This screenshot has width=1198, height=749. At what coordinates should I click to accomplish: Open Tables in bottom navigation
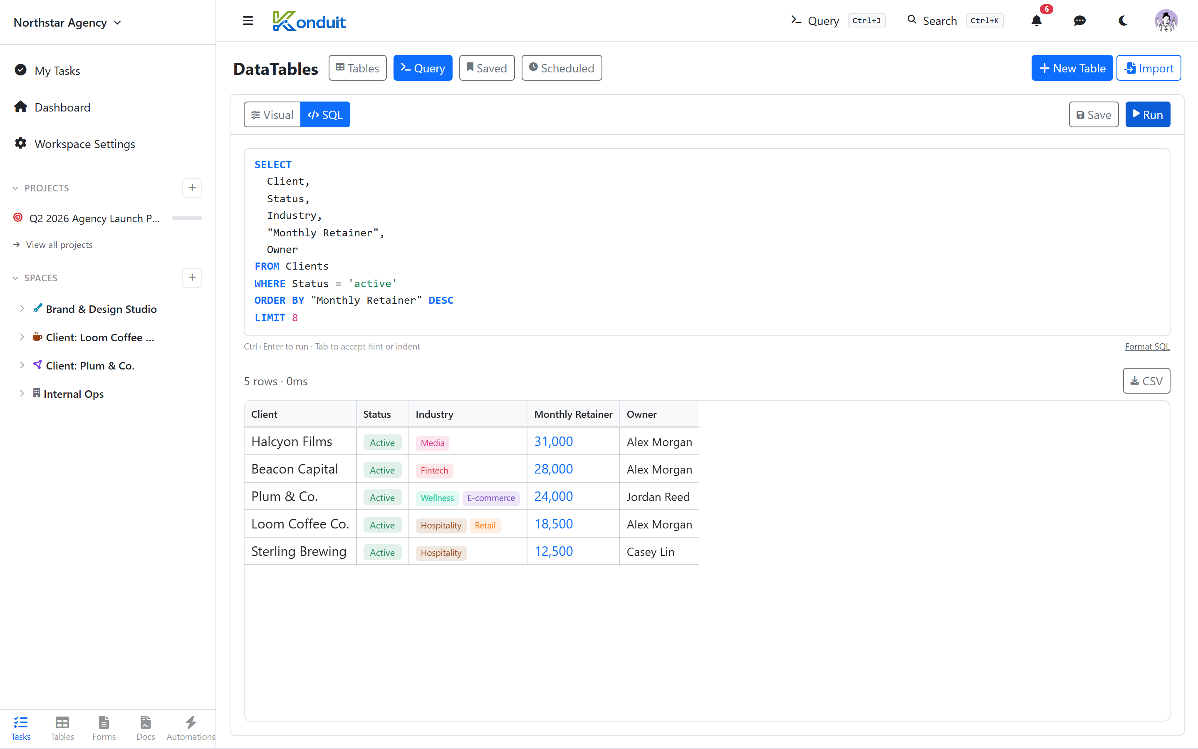point(62,728)
